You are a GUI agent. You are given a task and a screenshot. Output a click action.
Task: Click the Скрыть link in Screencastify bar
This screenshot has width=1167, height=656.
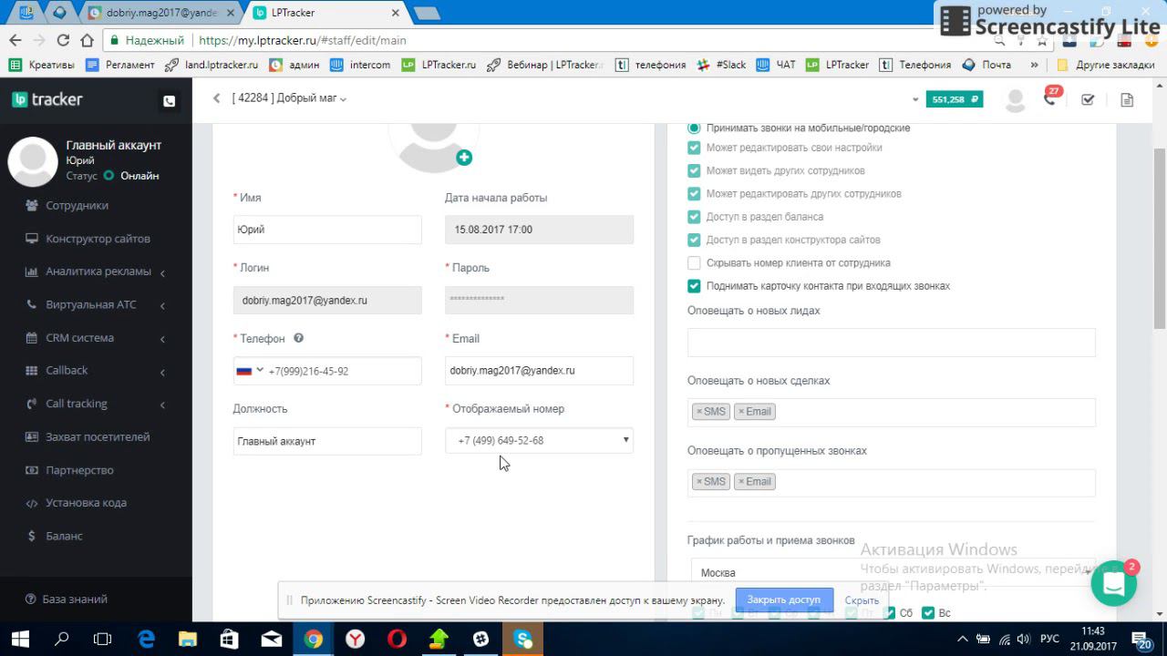tap(862, 600)
